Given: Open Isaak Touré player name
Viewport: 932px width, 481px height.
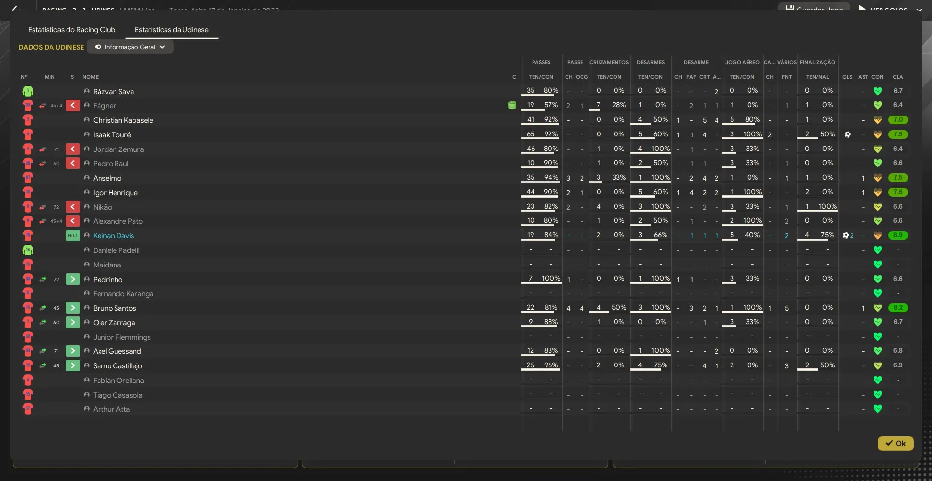Looking at the screenshot, I should (x=112, y=135).
